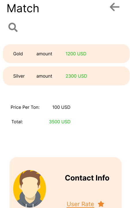Viewport: 130px width, 208px height.
Task: Click the 1200 USD value
Action: click(76, 54)
